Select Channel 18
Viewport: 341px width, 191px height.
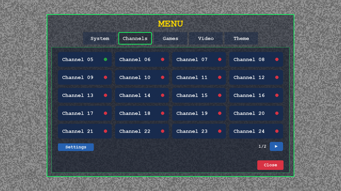tap(142, 113)
